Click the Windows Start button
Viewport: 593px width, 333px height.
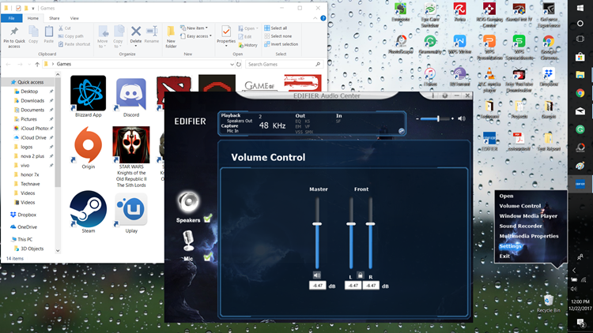[580, 8]
